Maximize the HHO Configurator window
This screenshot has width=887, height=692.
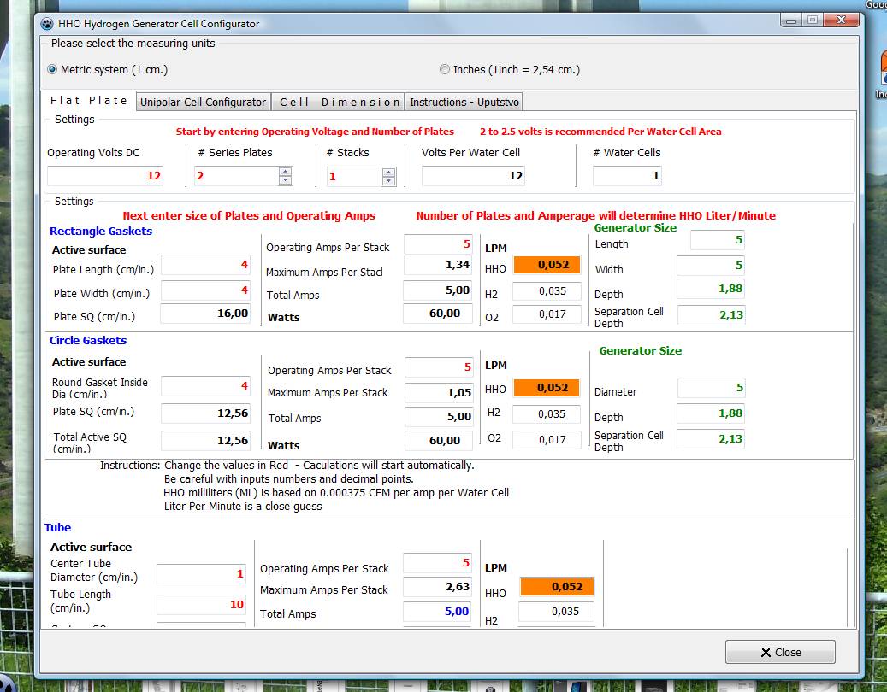[813, 21]
